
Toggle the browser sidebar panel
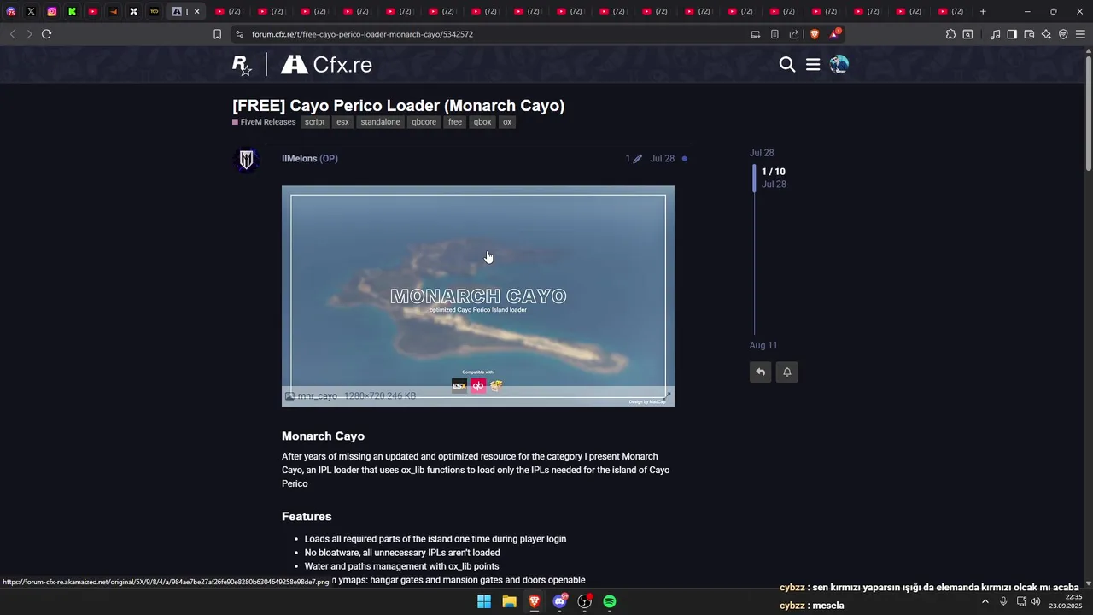(1012, 34)
